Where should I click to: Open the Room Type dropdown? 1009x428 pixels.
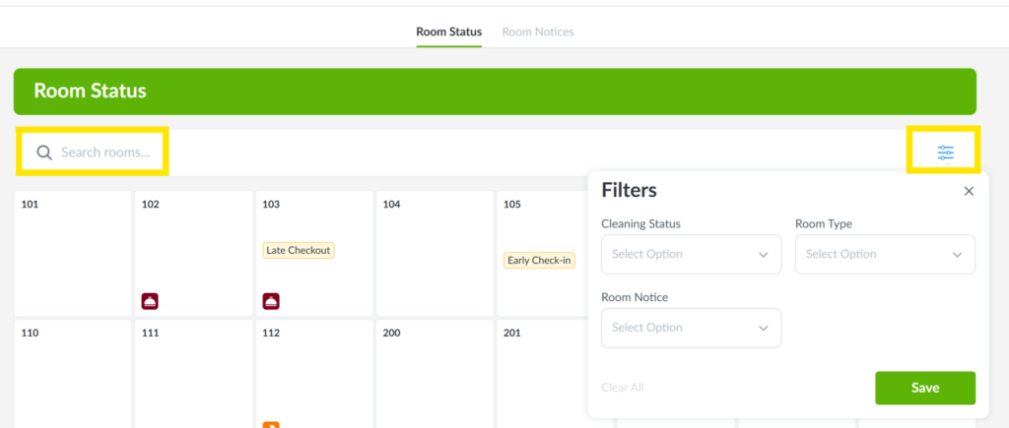(x=884, y=254)
